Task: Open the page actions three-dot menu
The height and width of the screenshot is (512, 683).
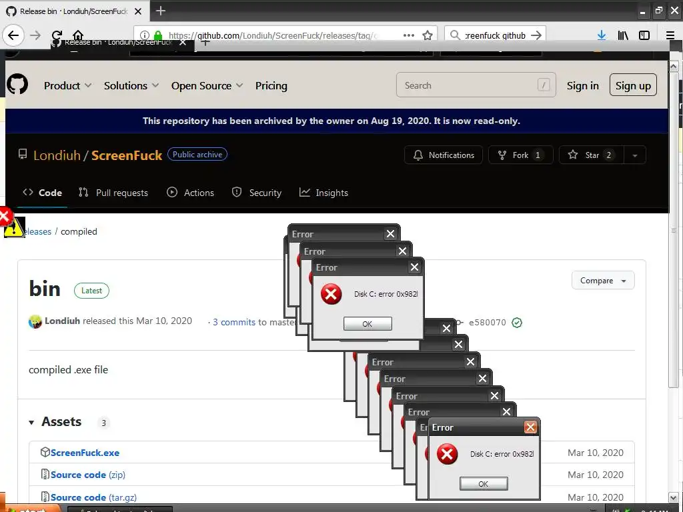Action: (x=409, y=35)
